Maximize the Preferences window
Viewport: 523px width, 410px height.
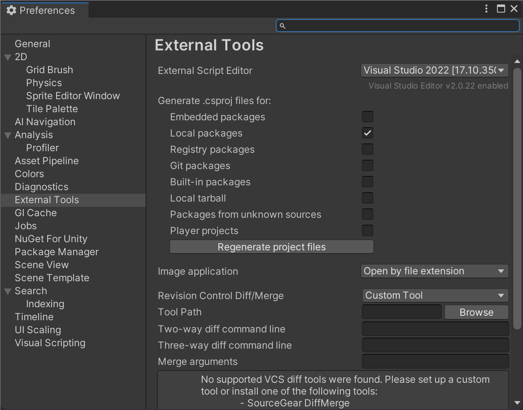(x=501, y=9)
